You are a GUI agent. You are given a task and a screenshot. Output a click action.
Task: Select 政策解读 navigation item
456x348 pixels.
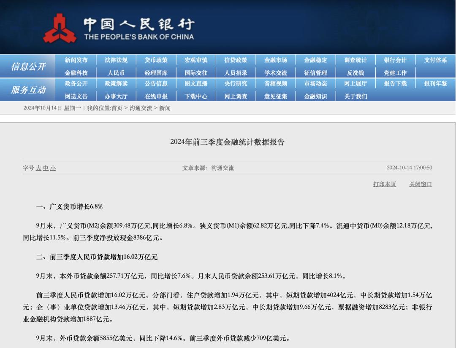116,83
